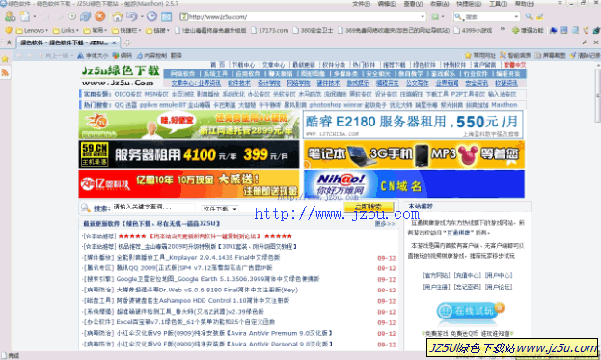Click the page keyword search input field
This screenshot has height=360, width=601.
(153, 208)
